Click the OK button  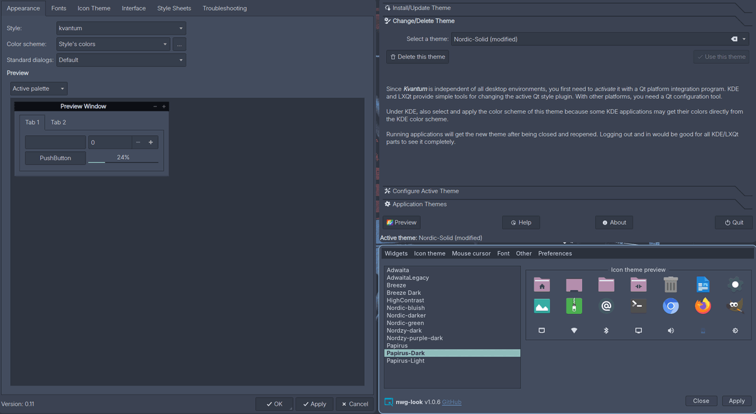(274, 404)
